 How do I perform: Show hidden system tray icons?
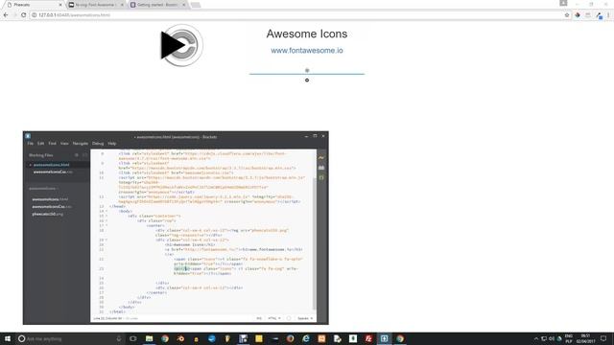tap(535, 338)
